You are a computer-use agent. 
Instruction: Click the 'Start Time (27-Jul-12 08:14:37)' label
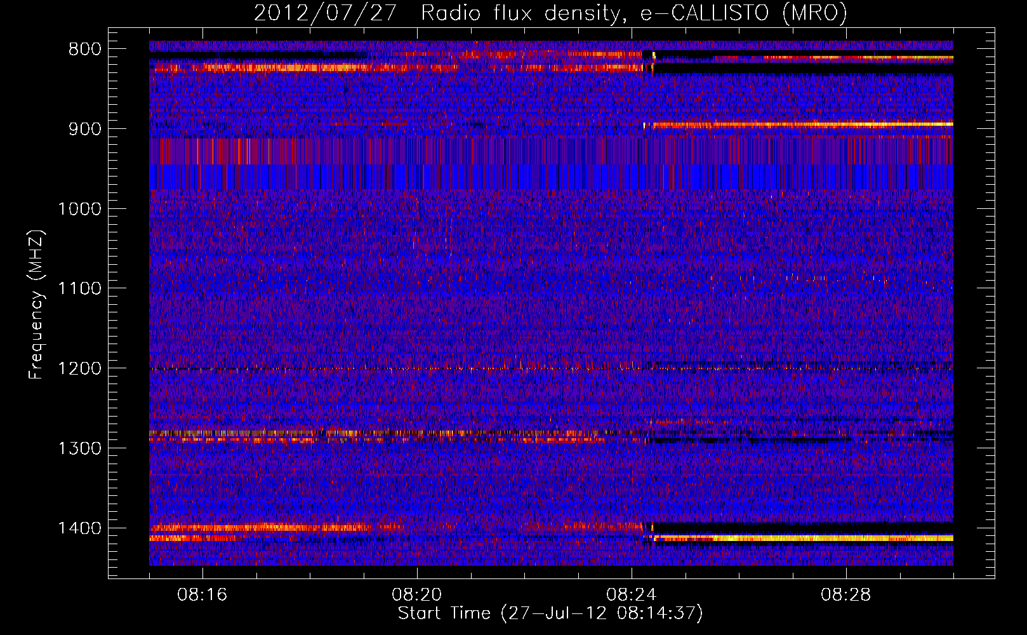pos(550,613)
